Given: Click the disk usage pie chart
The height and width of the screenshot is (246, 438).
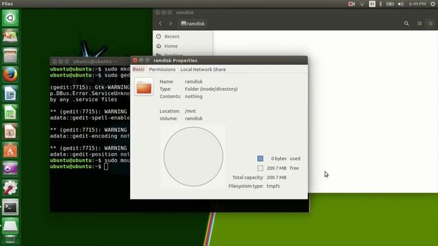Looking at the screenshot, I should (193, 156).
